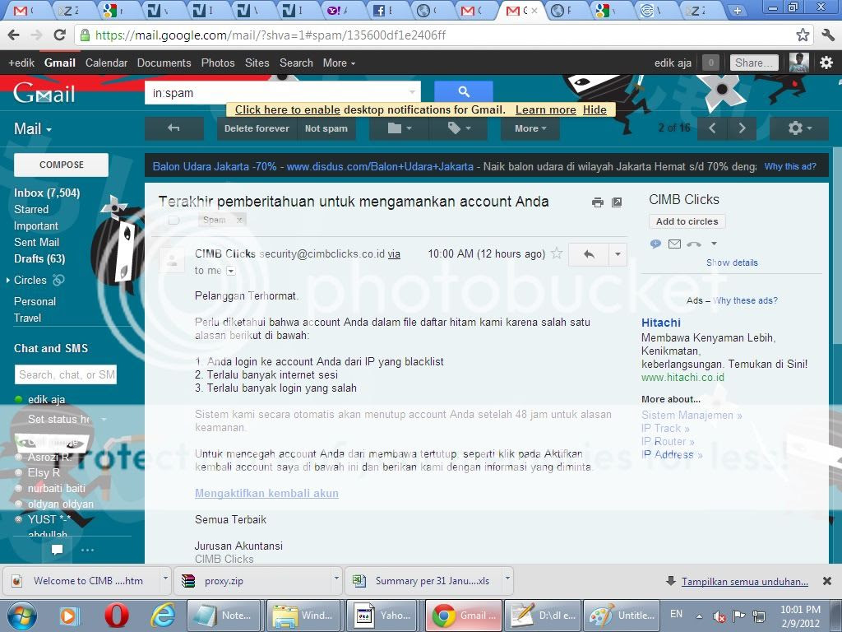Open the Windows Start button
The width and height of the screenshot is (842, 632).
[21, 616]
